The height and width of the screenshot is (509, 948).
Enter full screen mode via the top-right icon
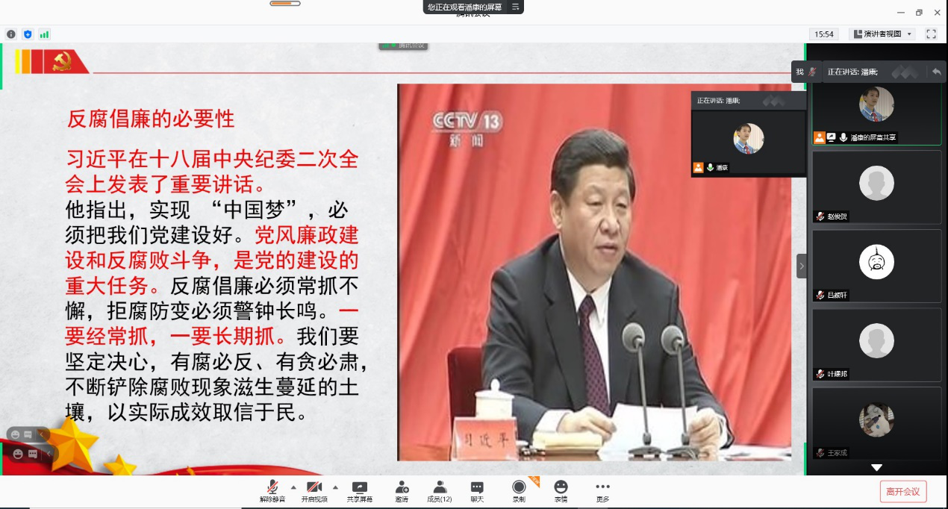pyautogui.click(x=931, y=34)
